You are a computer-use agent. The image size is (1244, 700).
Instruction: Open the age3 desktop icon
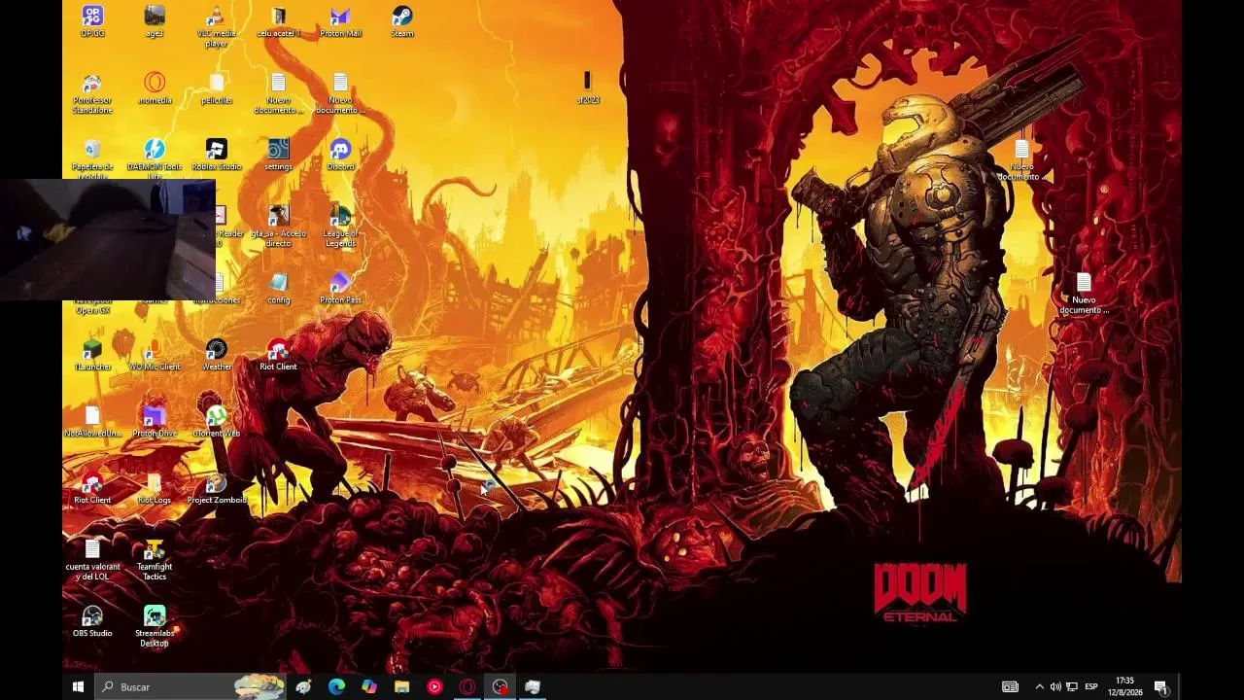pos(155,21)
